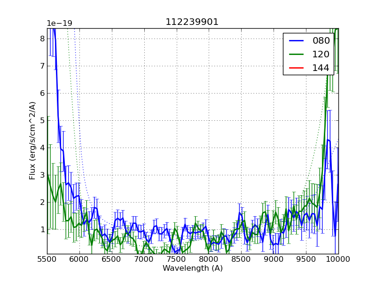
Task: Click the 8000 x-axis tick label
Action: click(209, 259)
